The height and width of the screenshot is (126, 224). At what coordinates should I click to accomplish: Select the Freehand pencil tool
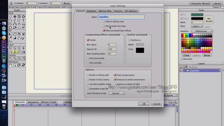[15, 20]
